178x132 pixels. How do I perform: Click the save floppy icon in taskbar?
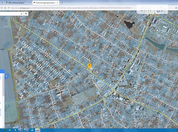click(21, 130)
